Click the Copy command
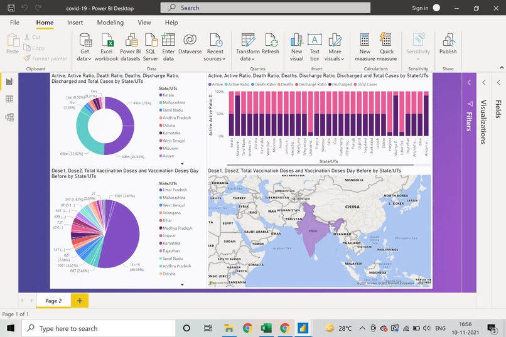The width and height of the screenshot is (506, 337). 34,48
